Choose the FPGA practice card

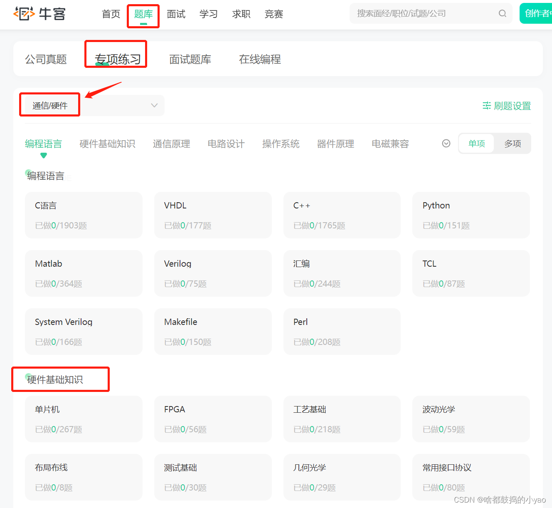[x=213, y=419]
